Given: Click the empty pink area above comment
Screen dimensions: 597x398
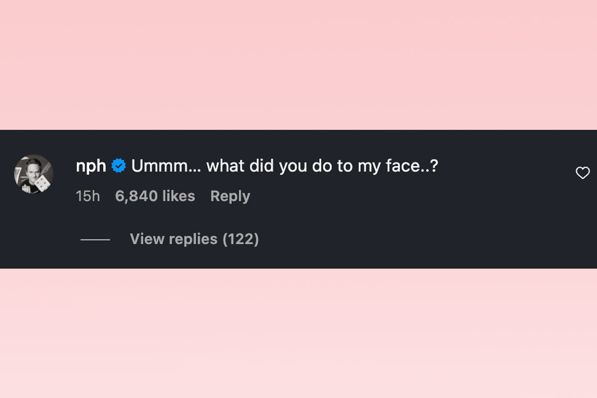Looking at the screenshot, I should pos(298,65).
